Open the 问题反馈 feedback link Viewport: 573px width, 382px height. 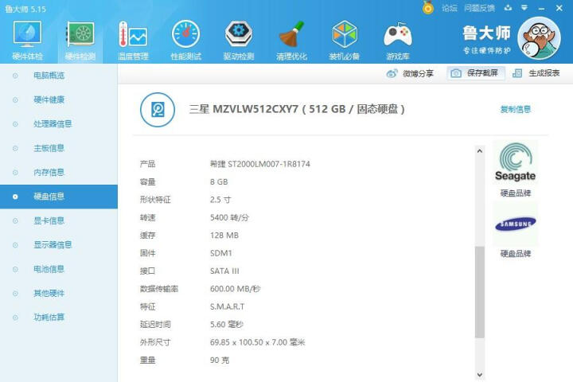point(479,8)
